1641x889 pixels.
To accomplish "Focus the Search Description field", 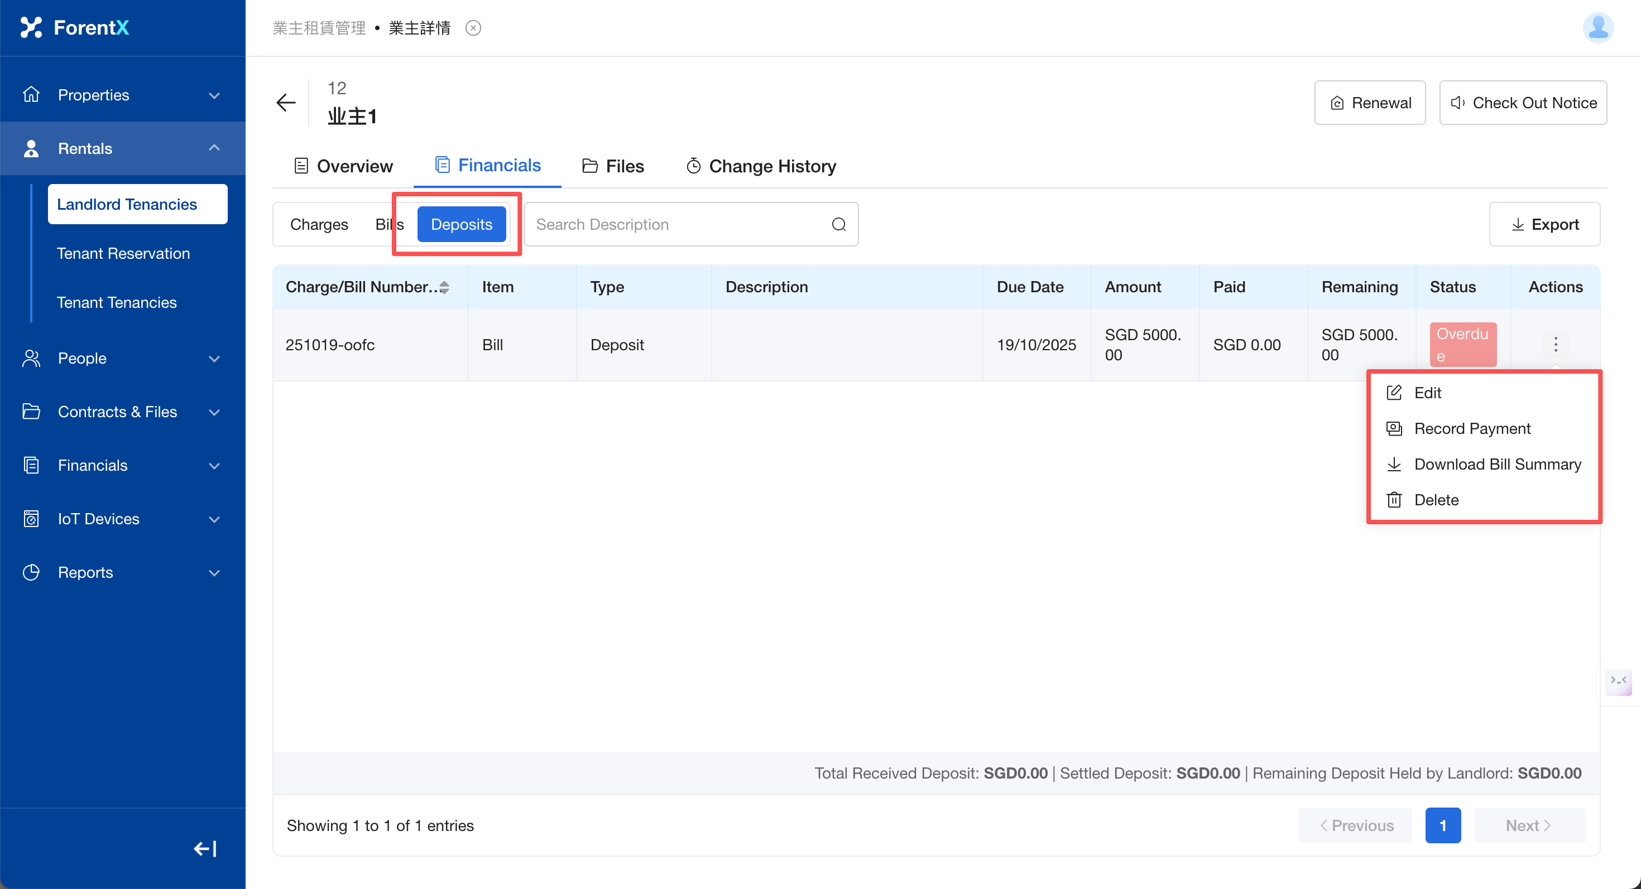I will [x=678, y=224].
